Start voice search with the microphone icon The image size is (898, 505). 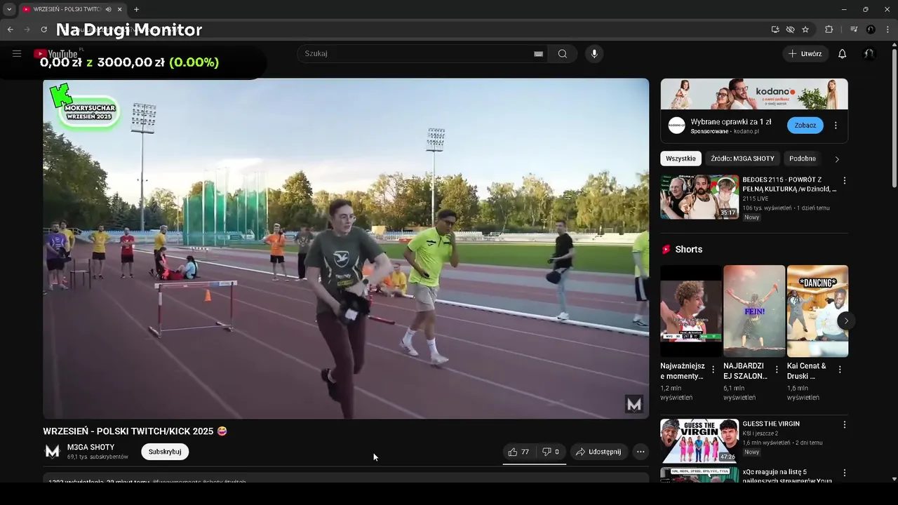pos(594,54)
